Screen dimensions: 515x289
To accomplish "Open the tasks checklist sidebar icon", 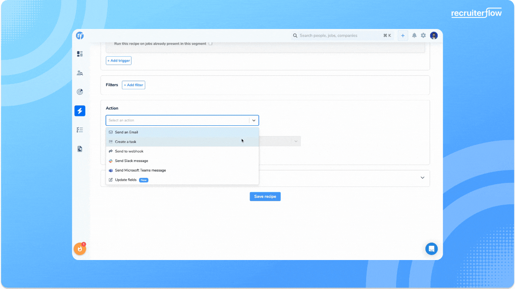I will pos(80,130).
